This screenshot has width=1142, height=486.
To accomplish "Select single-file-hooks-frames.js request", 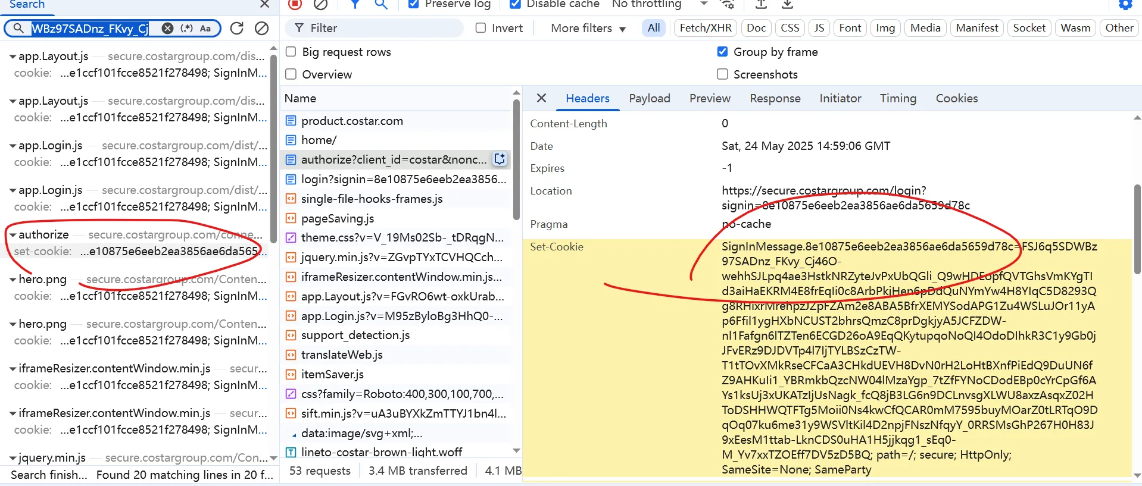I will (396, 199).
